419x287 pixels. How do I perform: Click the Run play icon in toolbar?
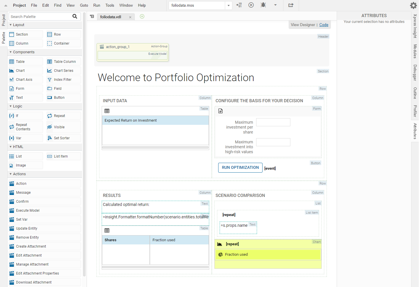pyautogui.click(x=251, y=5)
